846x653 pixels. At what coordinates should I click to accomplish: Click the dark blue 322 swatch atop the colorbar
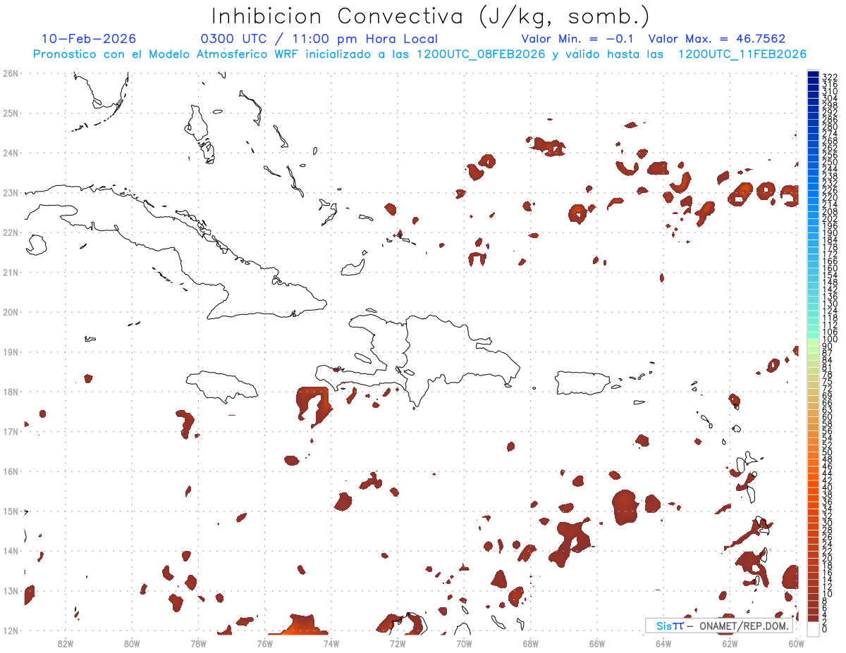813,75
